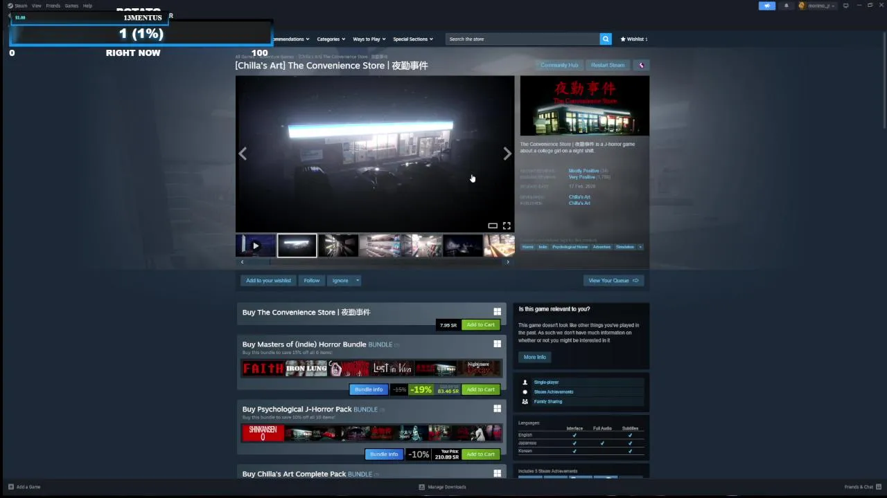
Task: Click the Ignore button
Action: tap(340, 280)
